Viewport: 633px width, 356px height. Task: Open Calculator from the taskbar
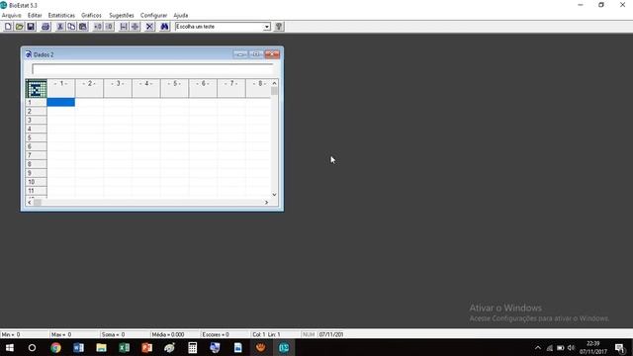pos(193,348)
